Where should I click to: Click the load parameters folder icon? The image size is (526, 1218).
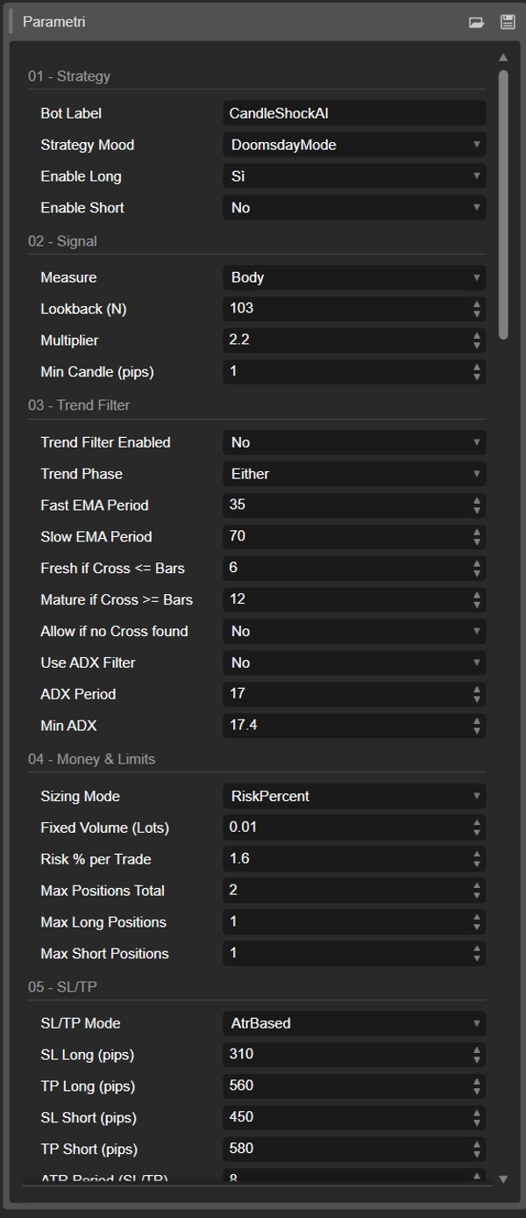click(x=476, y=22)
